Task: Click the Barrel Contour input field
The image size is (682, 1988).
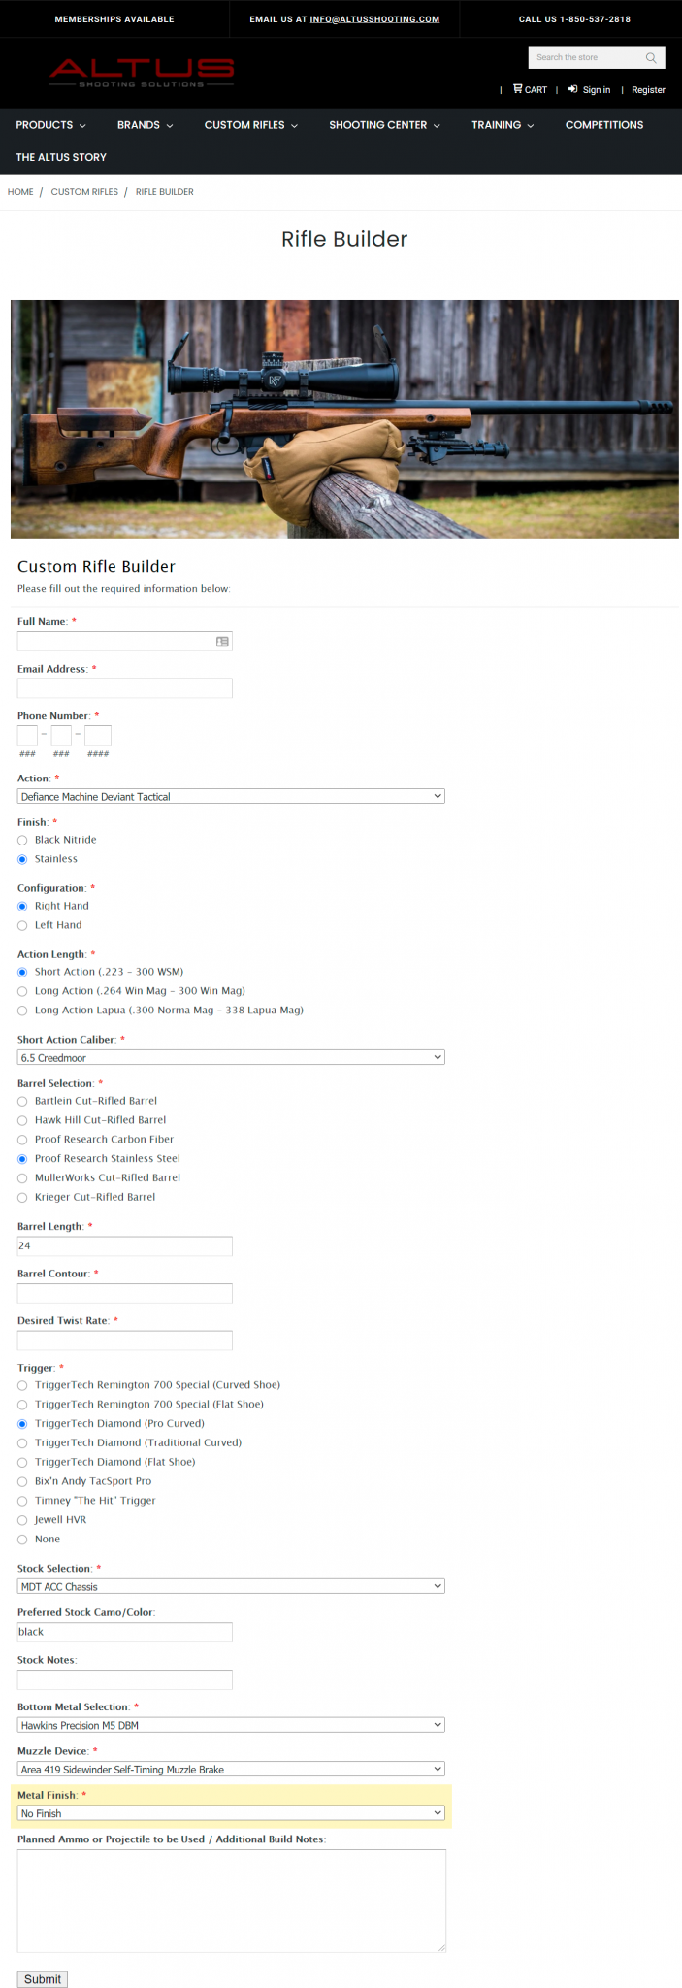Action: tap(124, 1293)
